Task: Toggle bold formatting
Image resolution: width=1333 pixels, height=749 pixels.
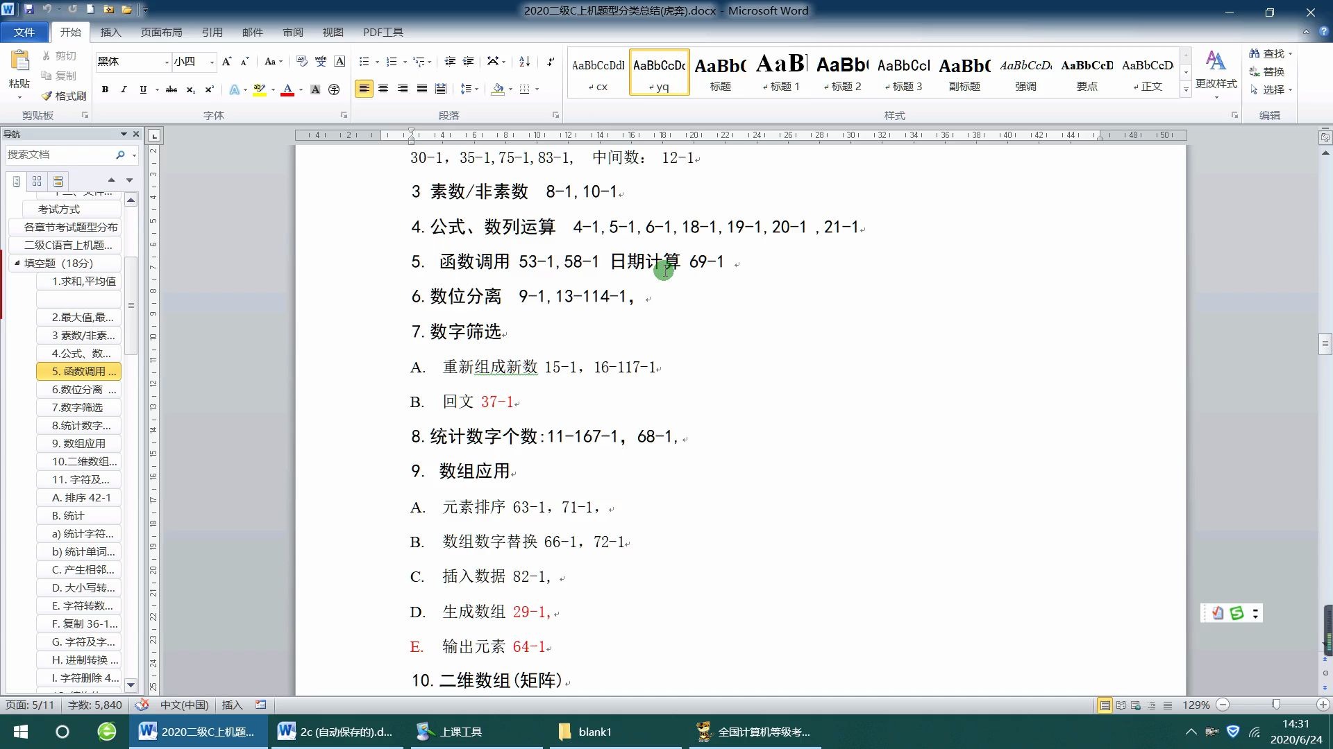Action: tap(105, 89)
